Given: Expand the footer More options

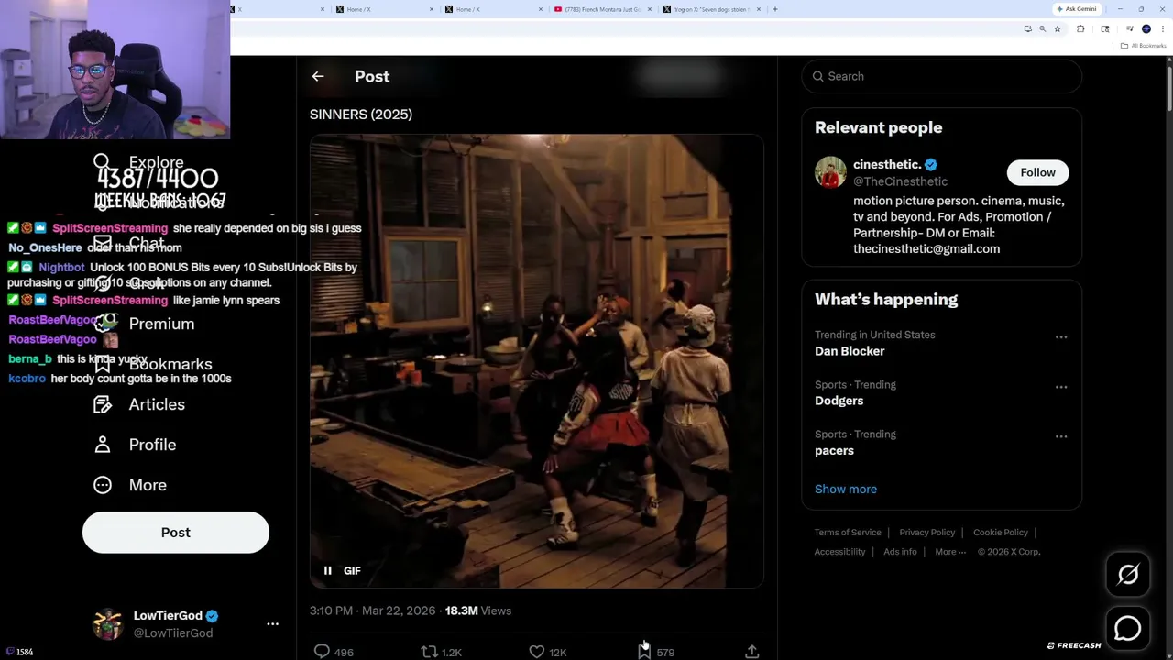Looking at the screenshot, I should coord(950,552).
